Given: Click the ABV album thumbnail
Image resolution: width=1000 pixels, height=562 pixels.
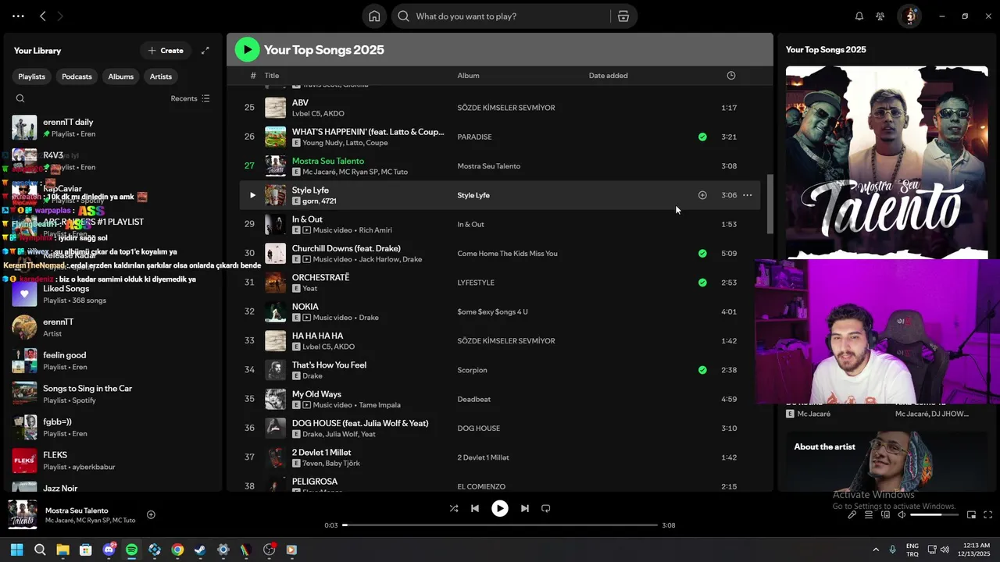Looking at the screenshot, I should (275, 108).
